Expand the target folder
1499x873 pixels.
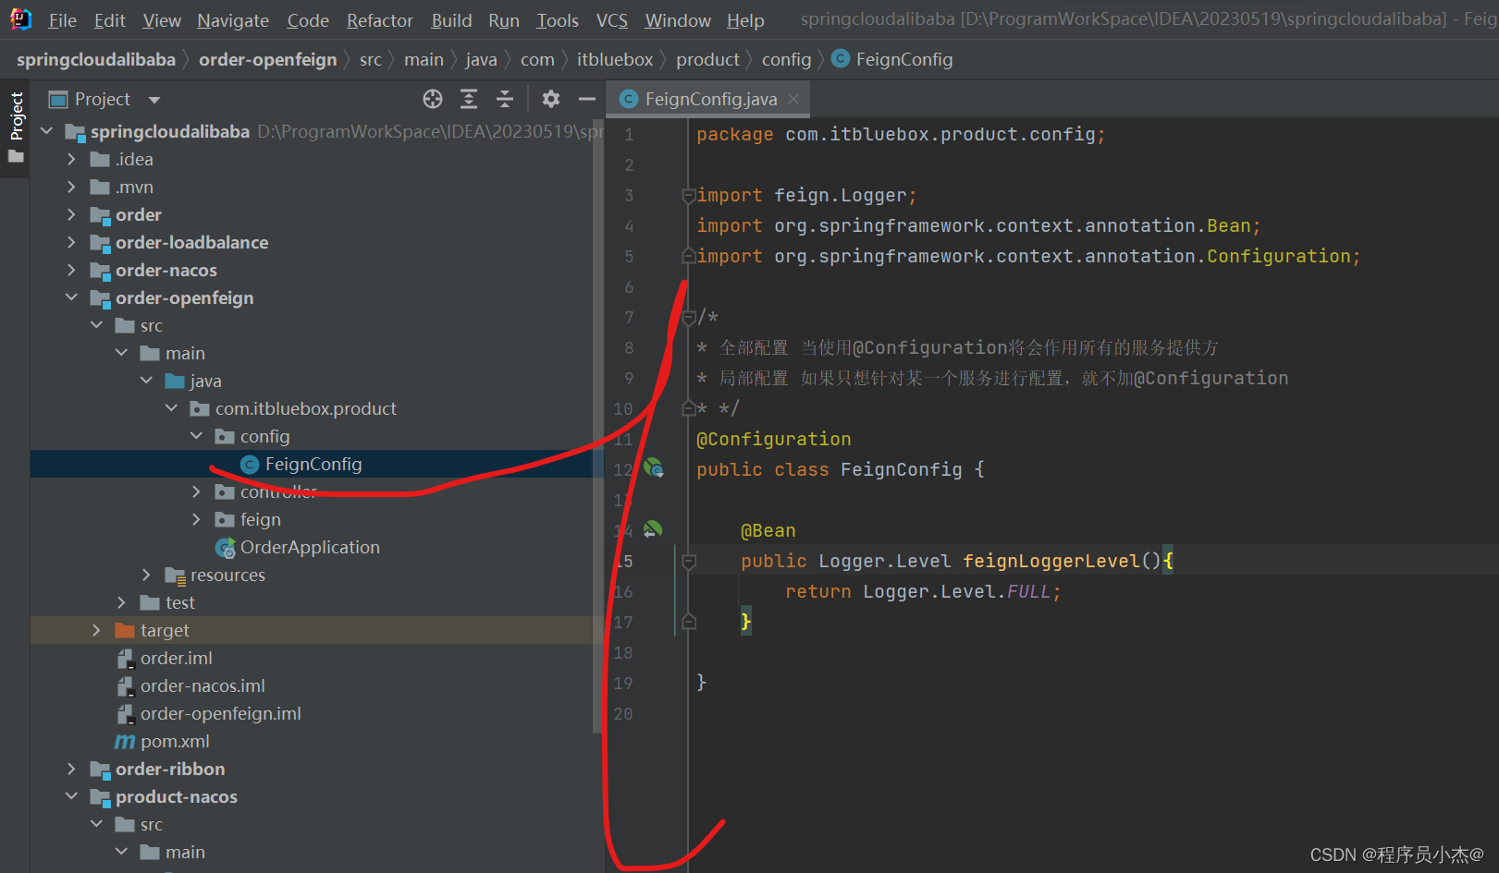click(96, 630)
